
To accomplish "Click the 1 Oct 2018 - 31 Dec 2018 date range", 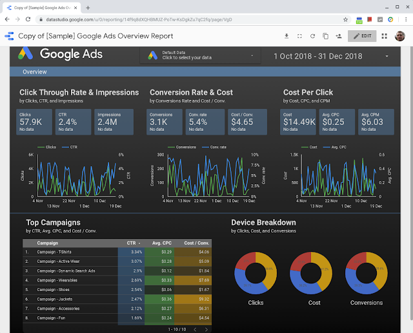I will (x=318, y=56).
